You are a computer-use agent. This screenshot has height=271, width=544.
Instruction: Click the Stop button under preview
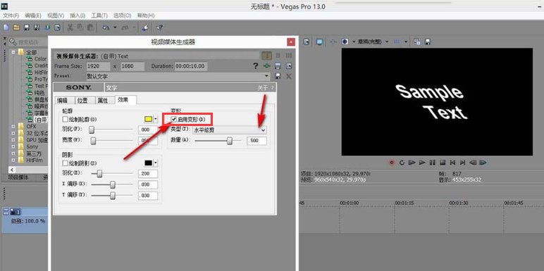[443, 162]
